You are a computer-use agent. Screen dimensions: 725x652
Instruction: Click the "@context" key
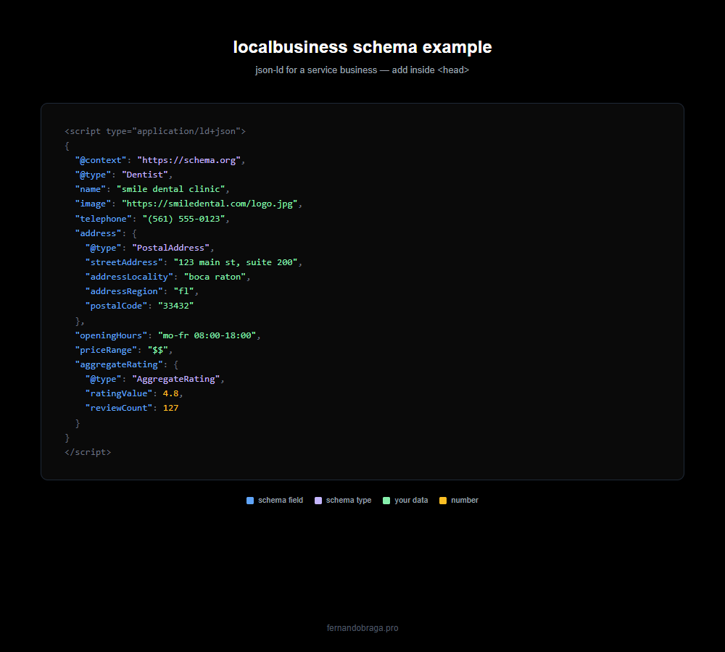coord(100,160)
